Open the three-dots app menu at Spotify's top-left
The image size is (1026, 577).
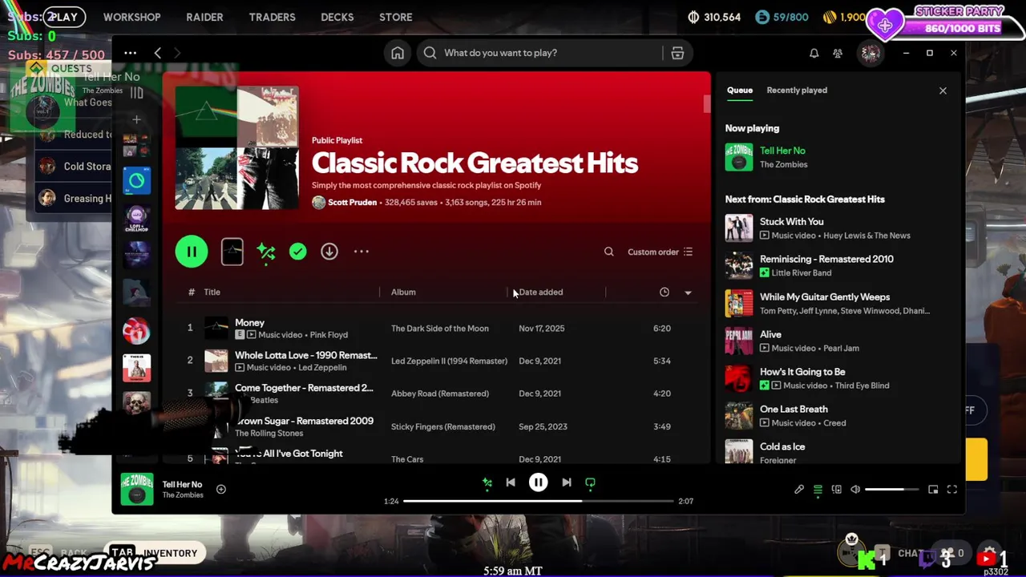point(130,53)
